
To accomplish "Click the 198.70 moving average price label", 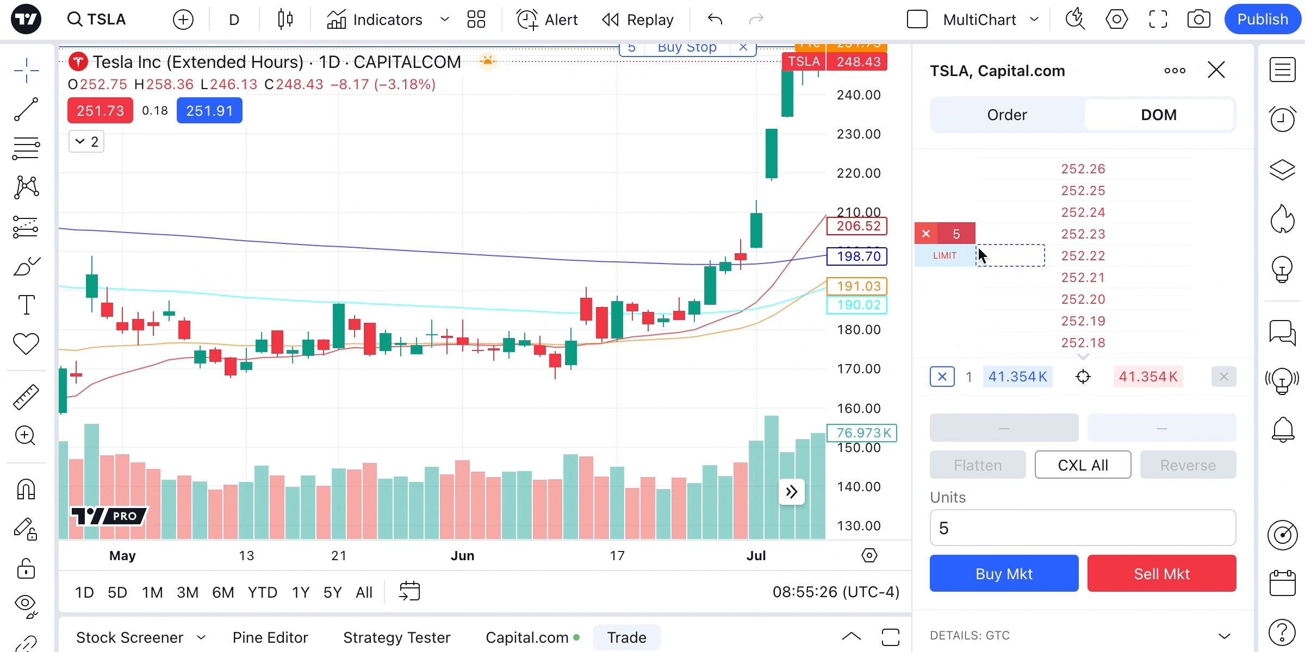I will pyautogui.click(x=857, y=256).
